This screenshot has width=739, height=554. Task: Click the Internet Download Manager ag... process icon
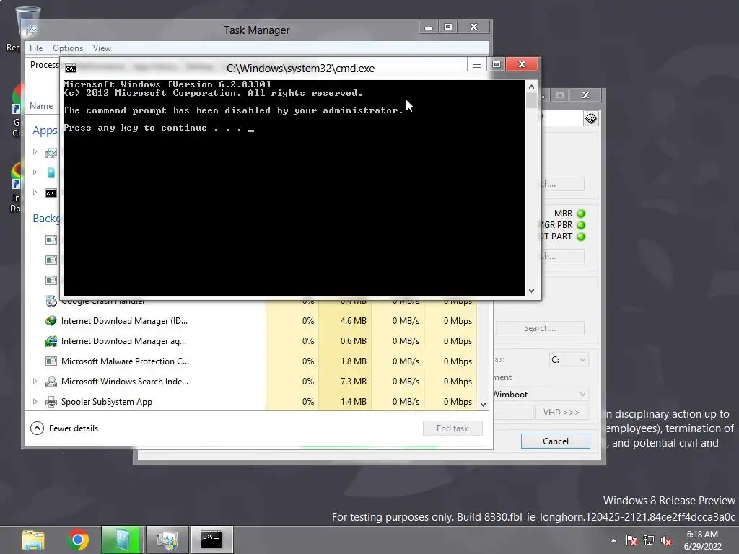(51, 341)
